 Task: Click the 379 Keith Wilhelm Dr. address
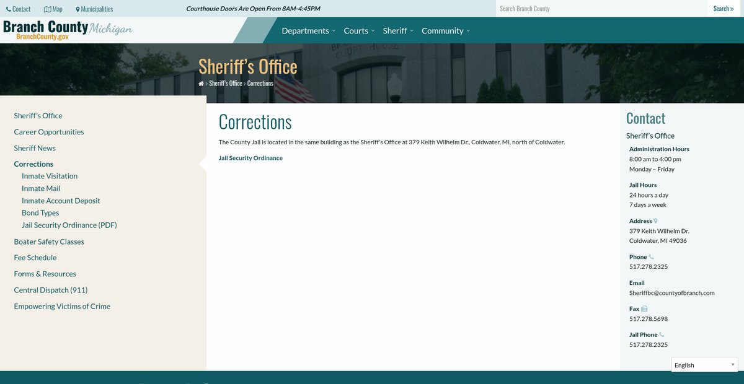click(x=659, y=231)
